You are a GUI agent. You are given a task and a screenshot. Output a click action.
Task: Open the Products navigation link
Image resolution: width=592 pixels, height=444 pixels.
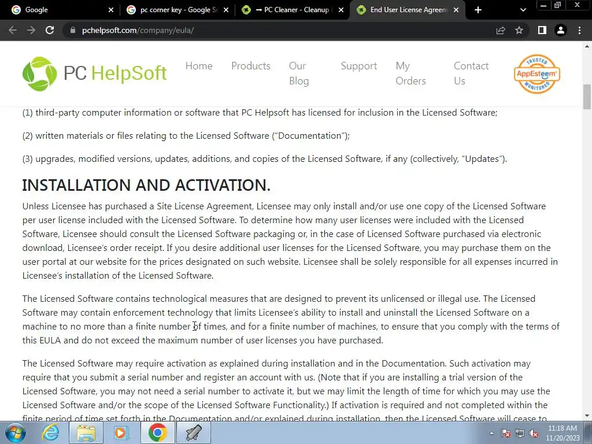click(x=251, y=66)
